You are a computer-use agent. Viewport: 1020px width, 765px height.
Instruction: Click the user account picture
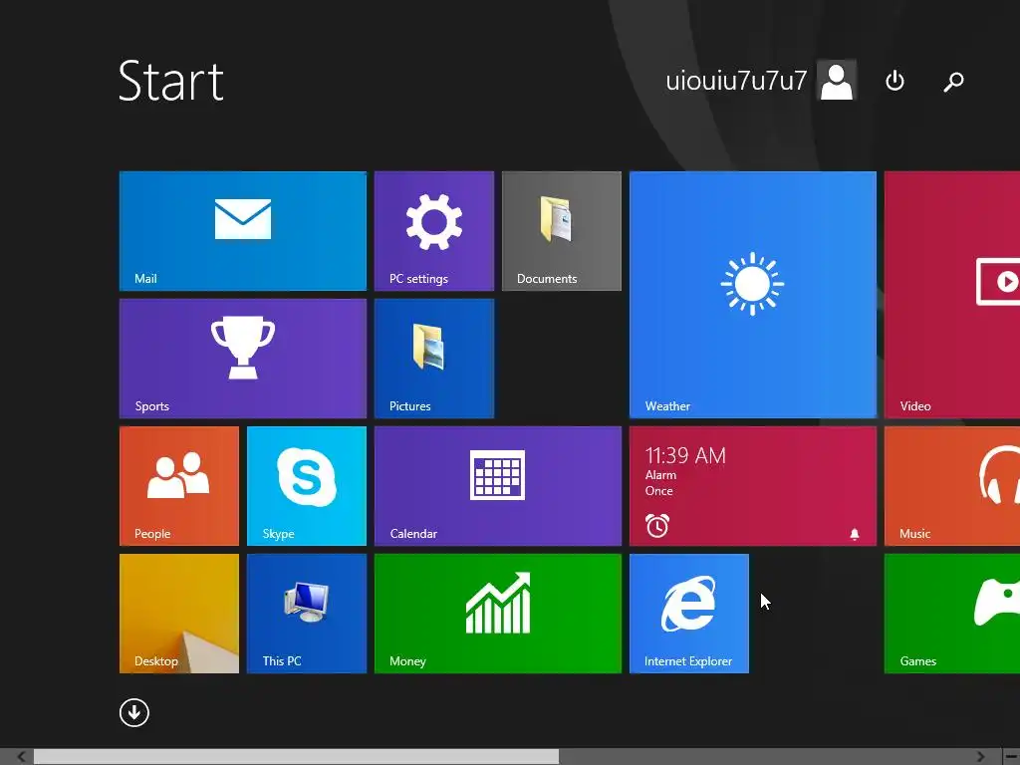[837, 81]
